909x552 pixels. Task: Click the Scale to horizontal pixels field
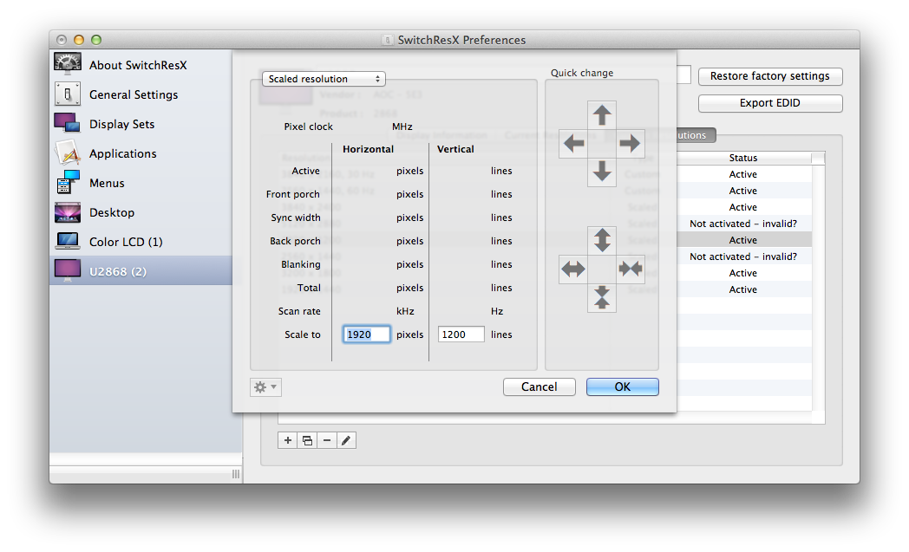[366, 334]
